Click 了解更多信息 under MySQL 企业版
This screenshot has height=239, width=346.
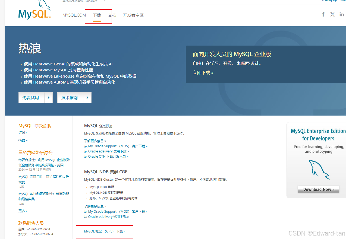tap(95, 141)
